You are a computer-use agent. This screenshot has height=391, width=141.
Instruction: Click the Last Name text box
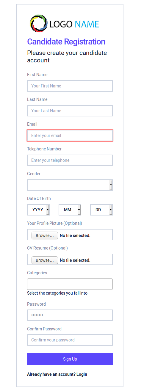click(70, 111)
